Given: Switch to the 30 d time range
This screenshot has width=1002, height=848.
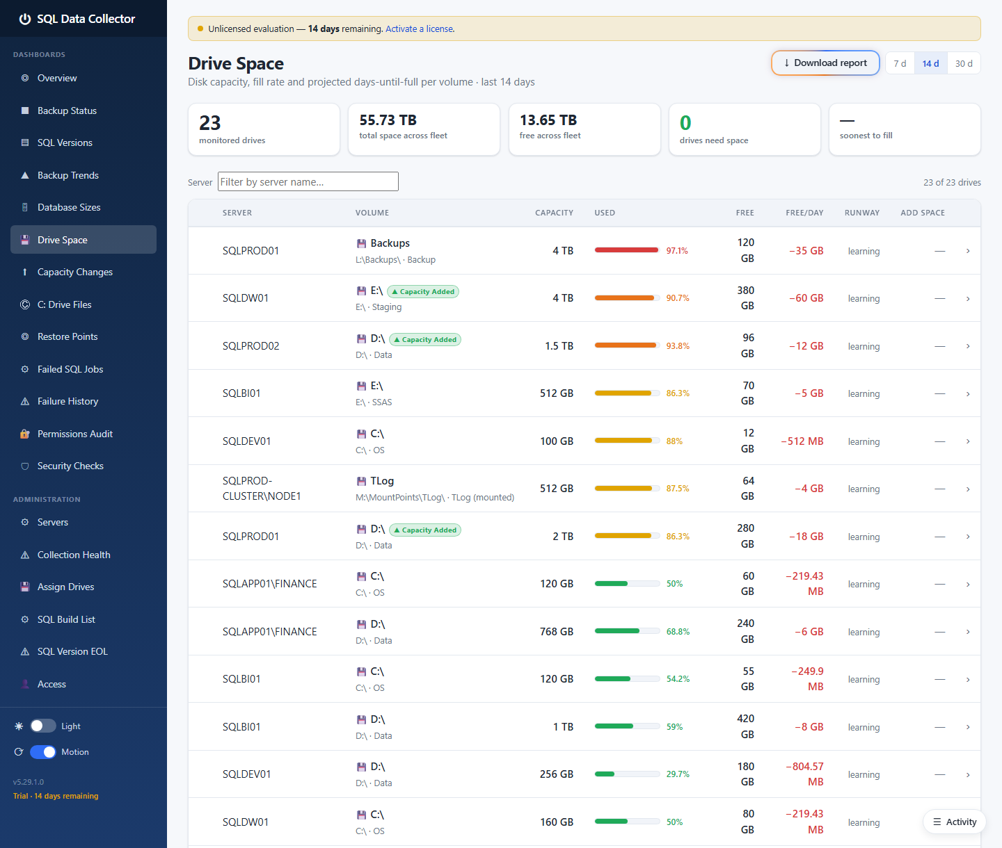Looking at the screenshot, I should [964, 63].
